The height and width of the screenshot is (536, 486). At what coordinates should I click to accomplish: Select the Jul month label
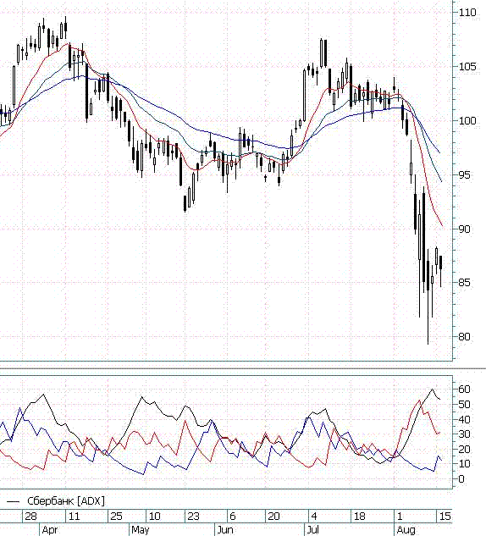pos(312,530)
